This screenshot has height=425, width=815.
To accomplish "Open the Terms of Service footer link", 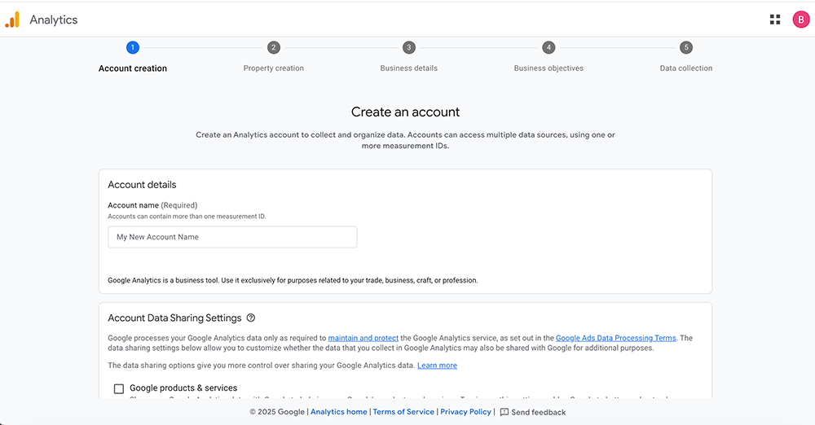I will click(x=403, y=412).
